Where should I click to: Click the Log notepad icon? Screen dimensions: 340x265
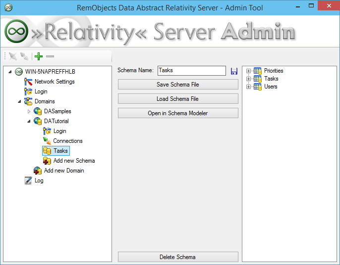point(28,180)
